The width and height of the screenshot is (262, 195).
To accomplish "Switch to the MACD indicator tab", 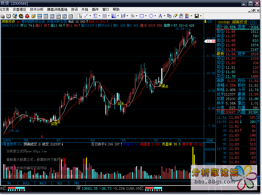I will click(43, 183).
